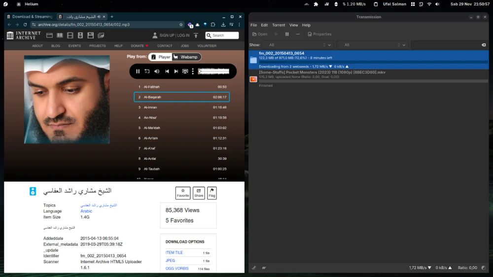This screenshot has height=277, width=493.
Task: Switch playback to the Webamp option
Action: (186, 57)
